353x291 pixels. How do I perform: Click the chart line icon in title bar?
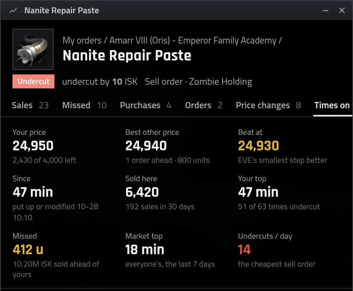point(13,11)
